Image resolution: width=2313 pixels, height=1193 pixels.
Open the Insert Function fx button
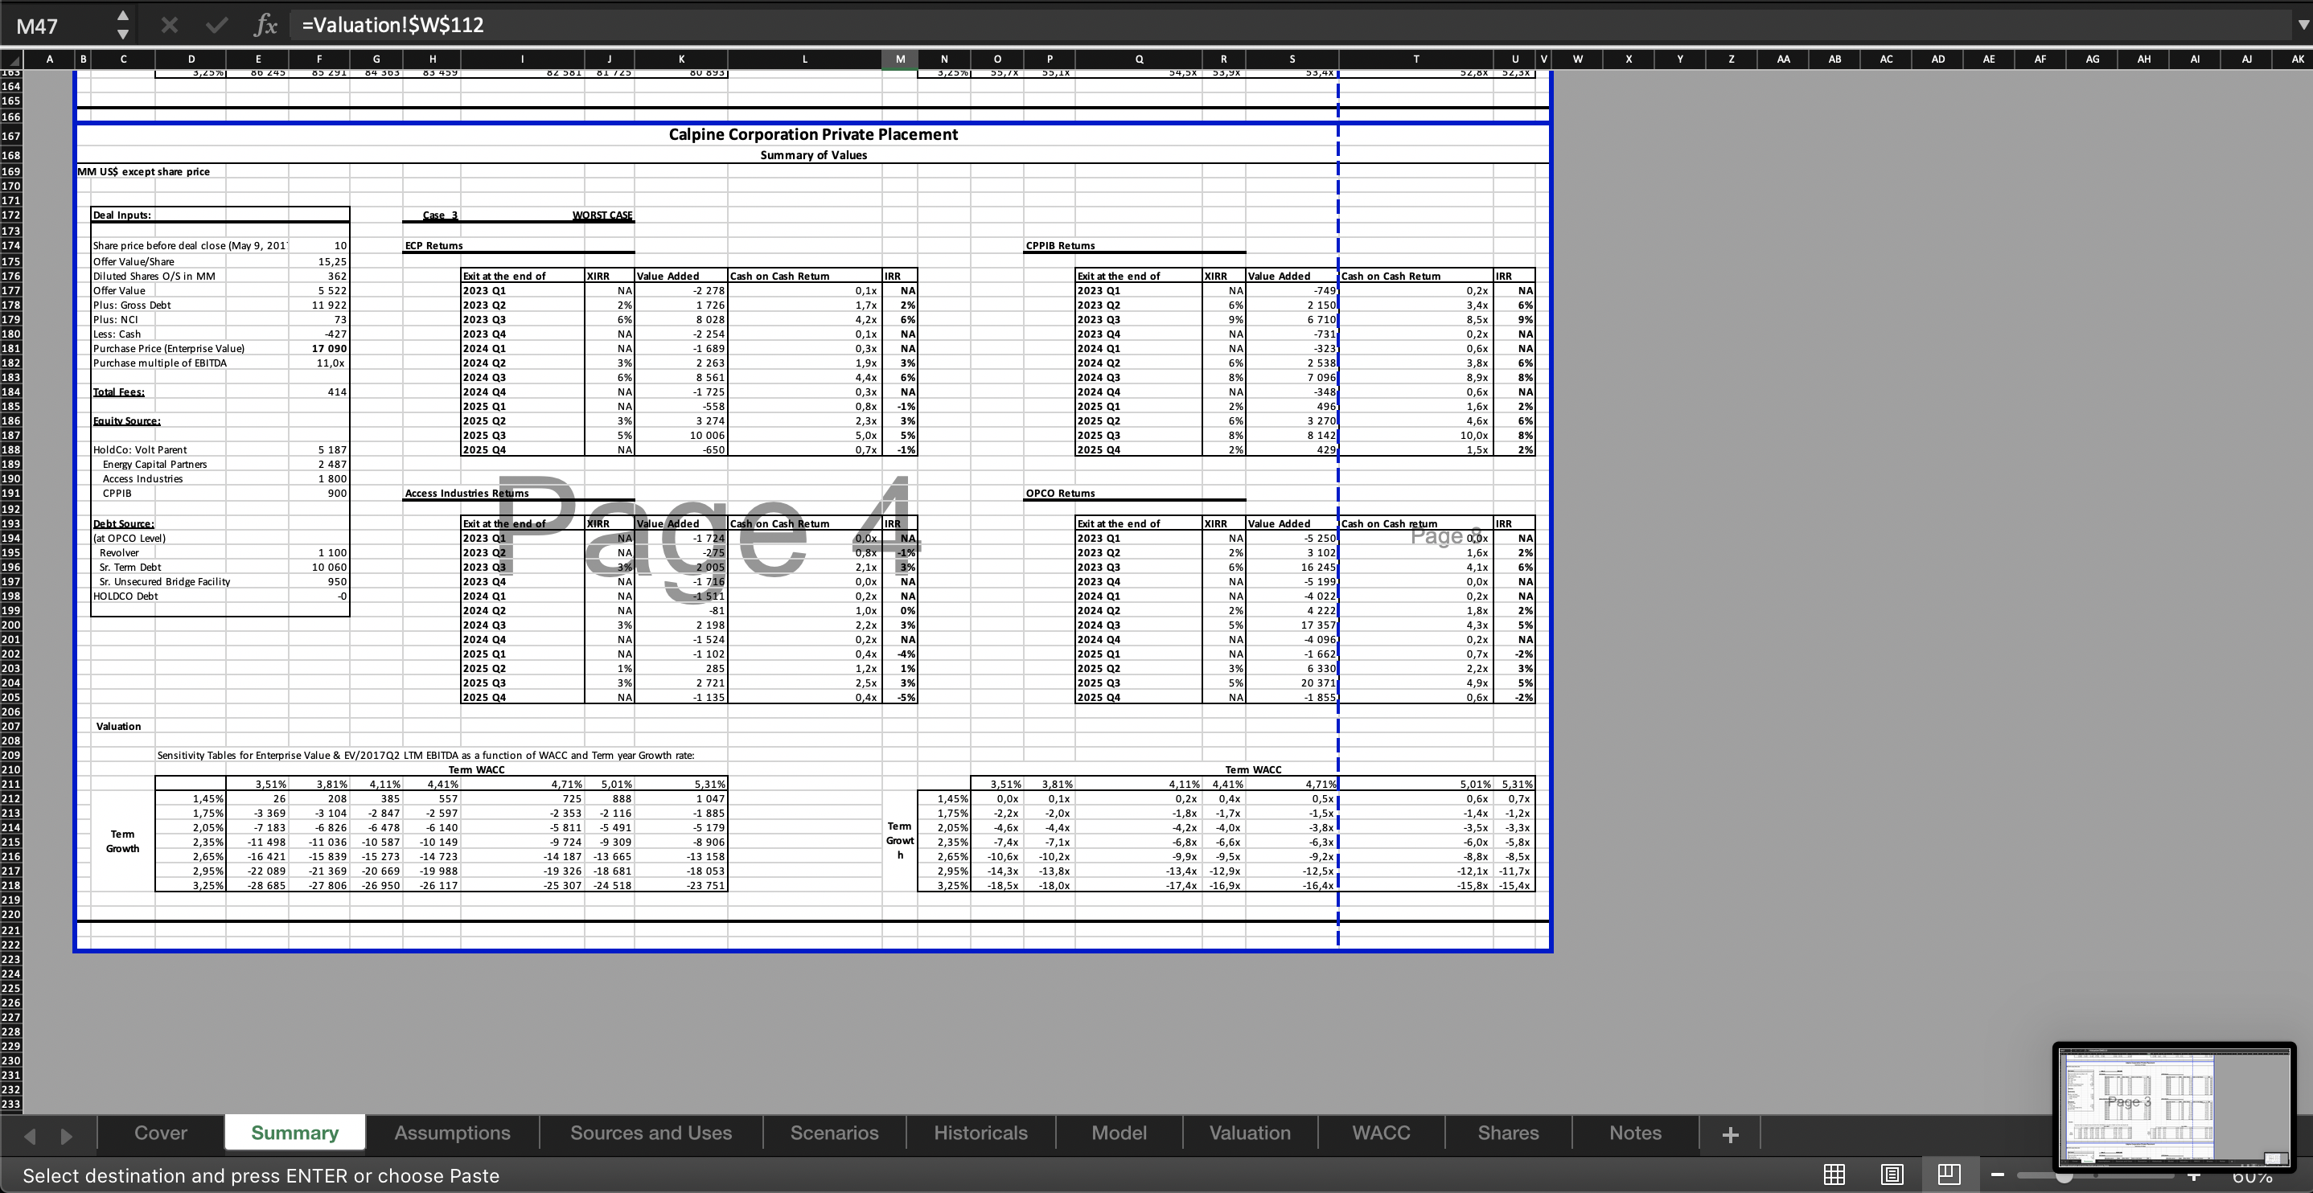click(265, 25)
